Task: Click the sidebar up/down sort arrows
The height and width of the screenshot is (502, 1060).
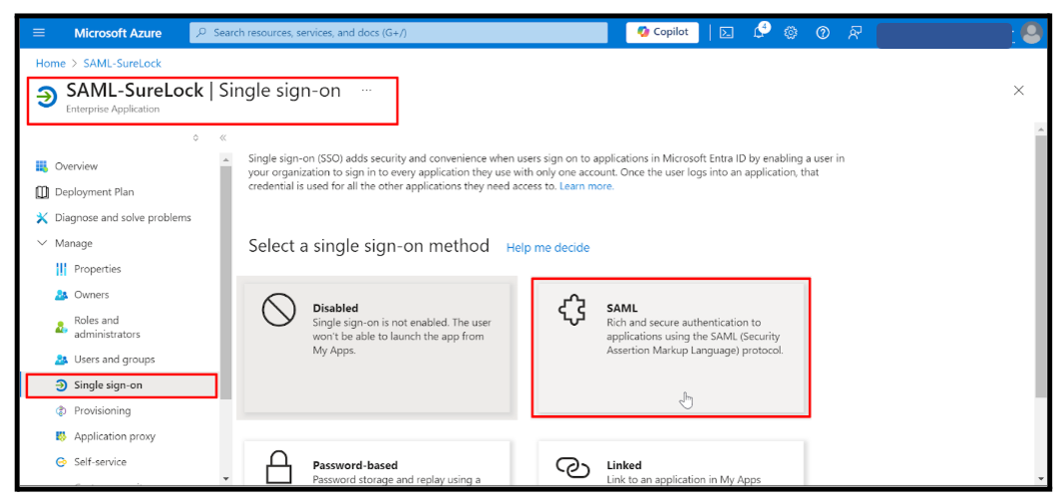Action: [196, 137]
